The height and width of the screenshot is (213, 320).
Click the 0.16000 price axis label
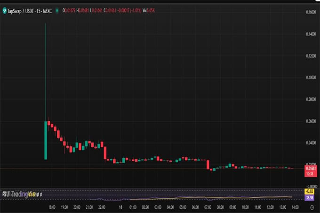pyautogui.click(x=310, y=13)
